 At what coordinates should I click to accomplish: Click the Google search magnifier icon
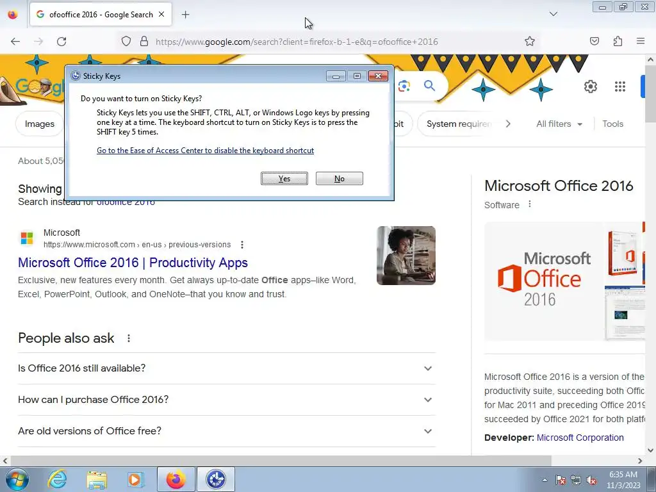pos(430,86)
